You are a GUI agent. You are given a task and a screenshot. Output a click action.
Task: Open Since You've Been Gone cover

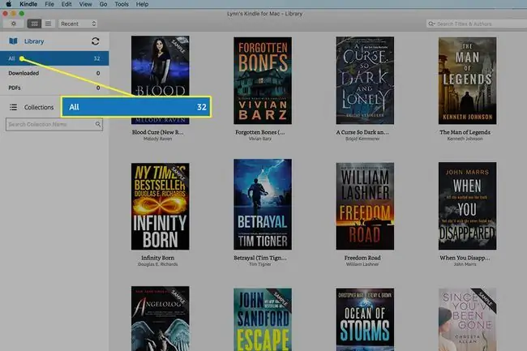pos(467,319)
